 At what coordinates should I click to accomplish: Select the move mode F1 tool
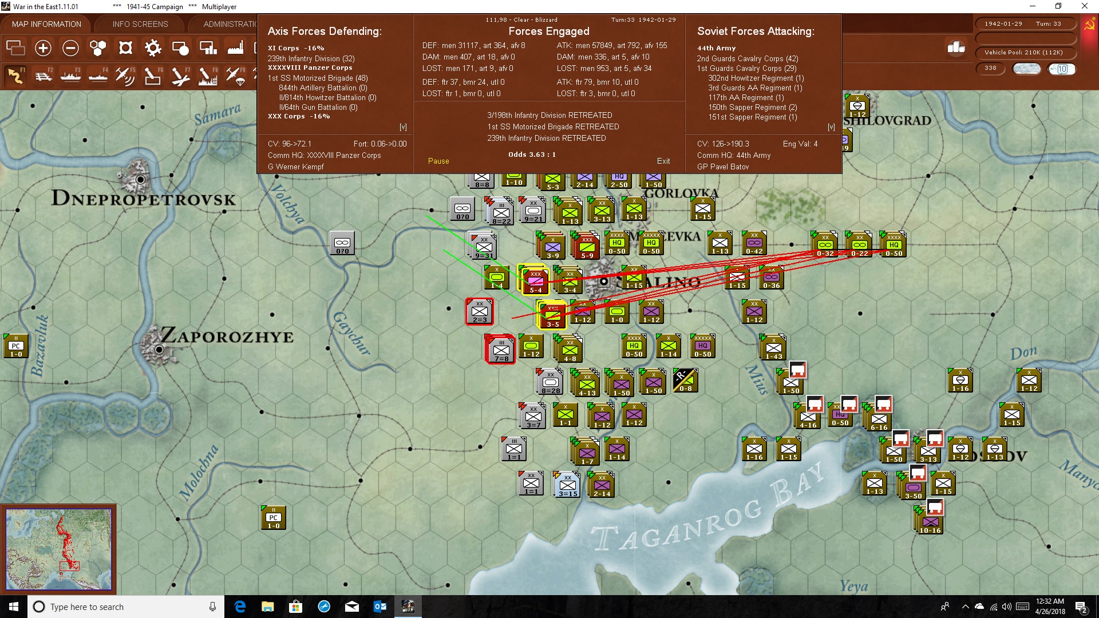pyautogui.click(x=16, y=76)
